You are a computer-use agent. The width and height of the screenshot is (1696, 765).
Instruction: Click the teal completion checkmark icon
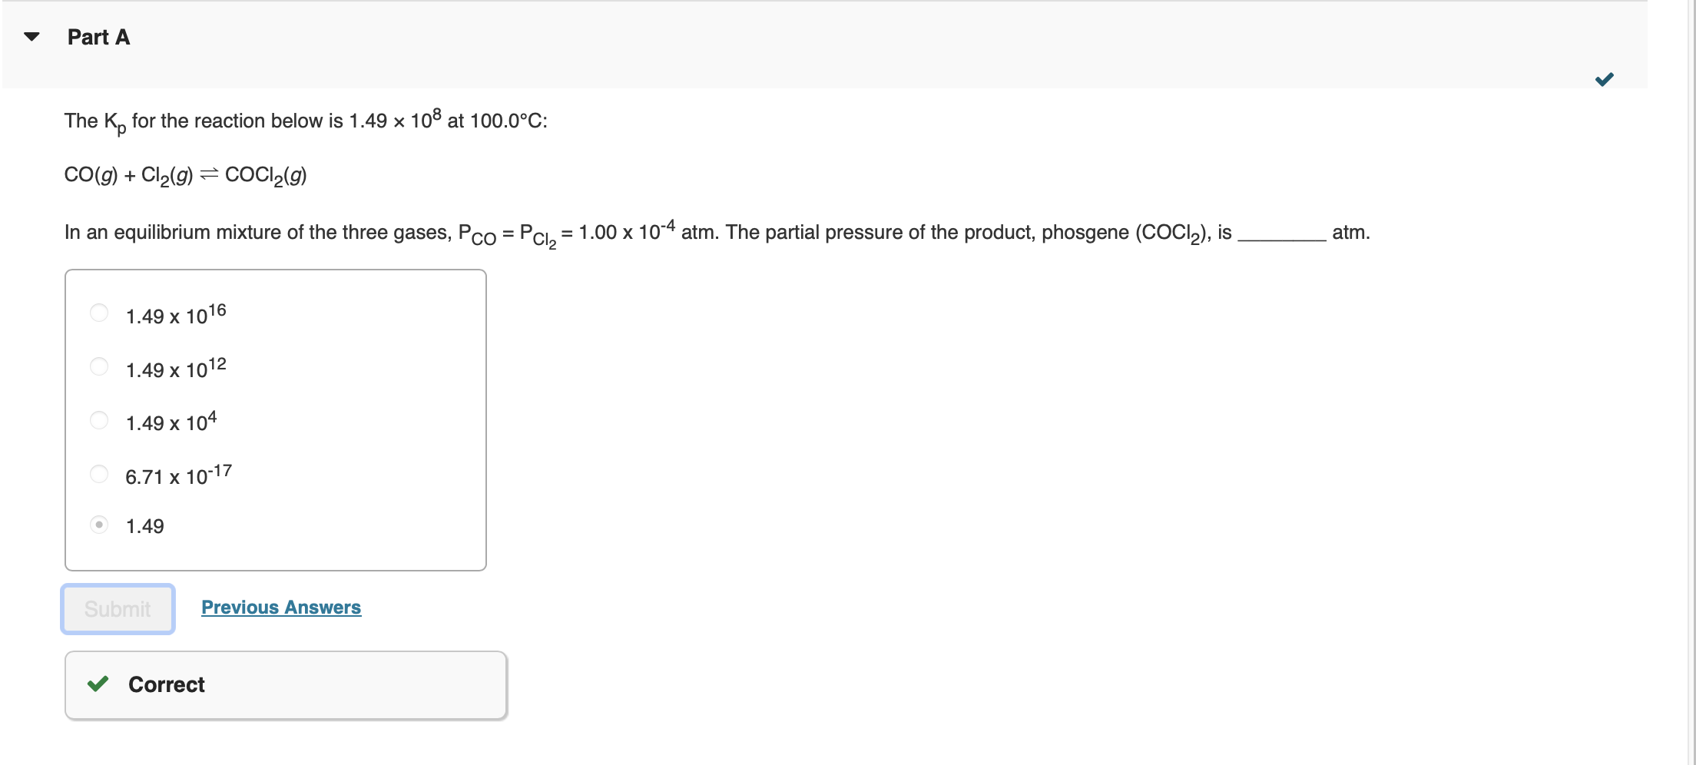coord(1605,78)
